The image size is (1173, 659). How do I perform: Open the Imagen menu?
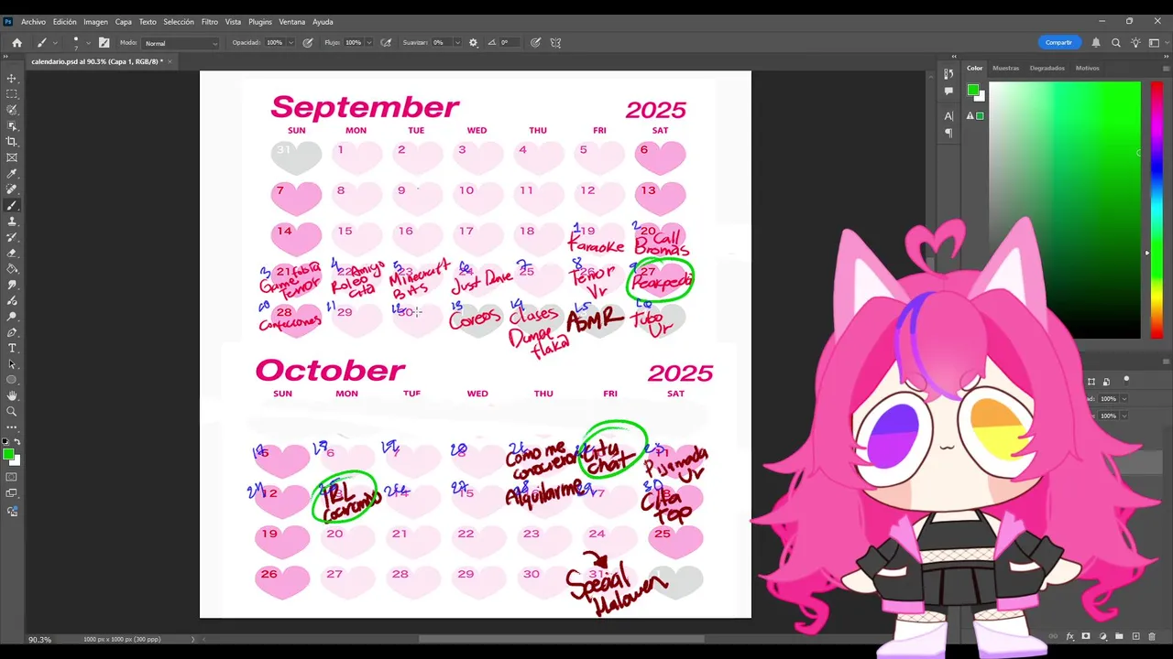coord(95,21)
